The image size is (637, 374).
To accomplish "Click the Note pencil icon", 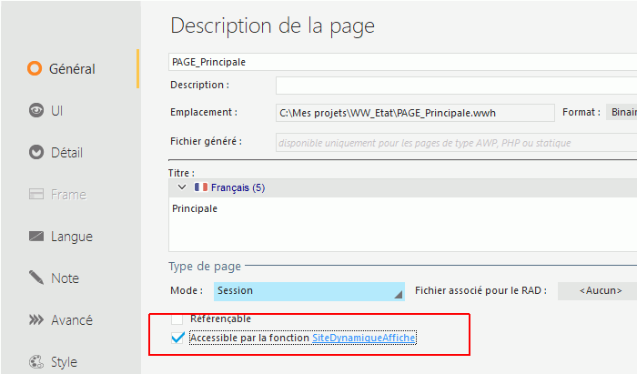I will pyautogui.click(x=36, y=278).
